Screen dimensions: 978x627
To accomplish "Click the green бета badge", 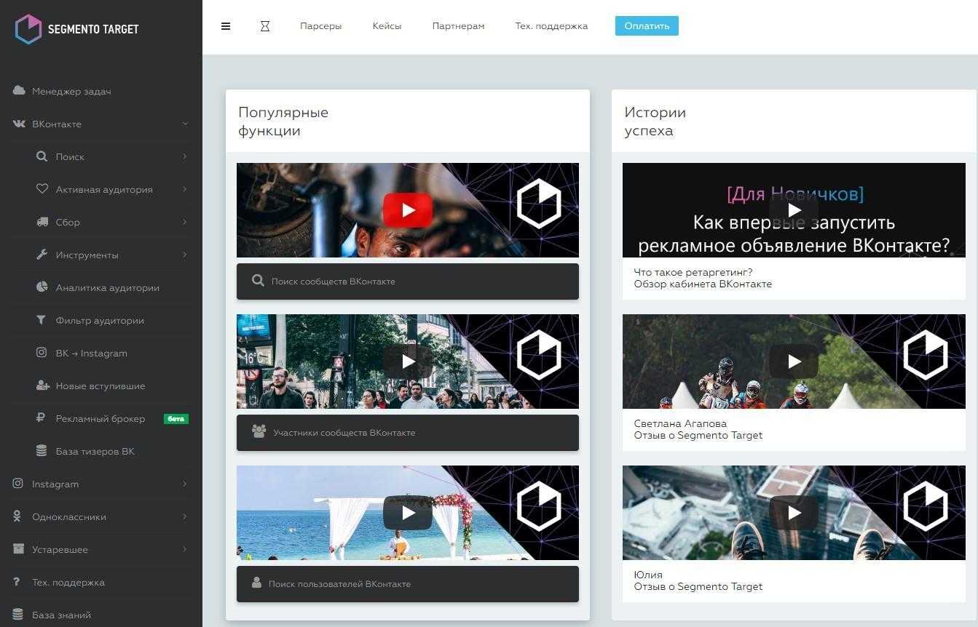I will 176,418.
